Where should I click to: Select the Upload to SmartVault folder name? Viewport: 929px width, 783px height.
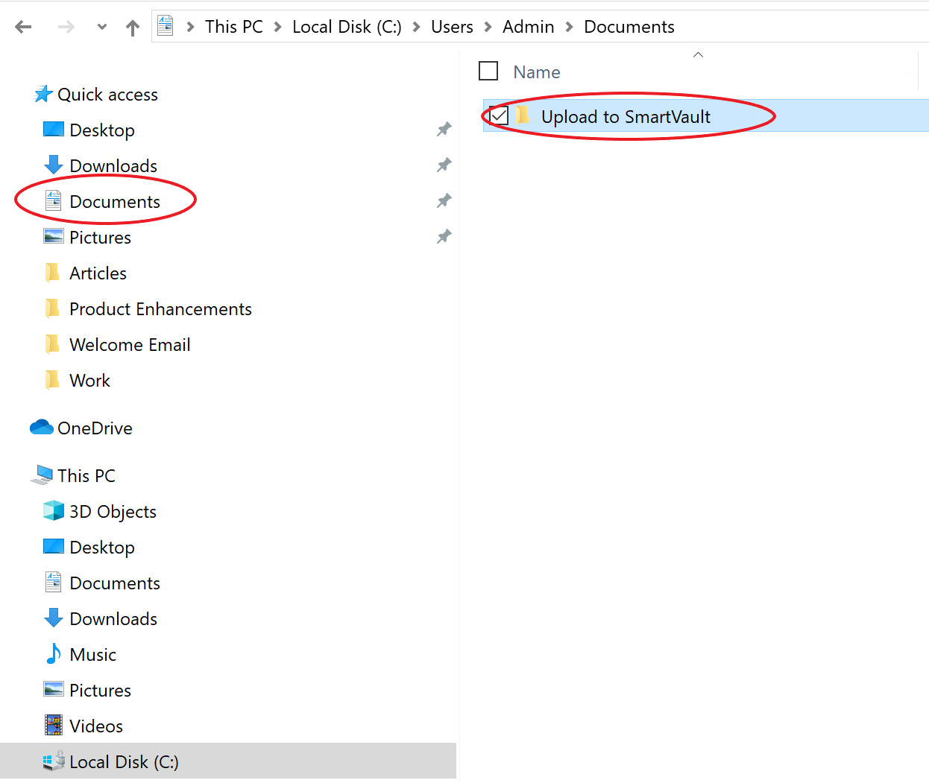[626, 117]
